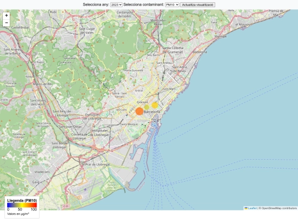The image size is (298, 223).
Task: Click the legend color gradient bar
Action: [x=22, y=205]
